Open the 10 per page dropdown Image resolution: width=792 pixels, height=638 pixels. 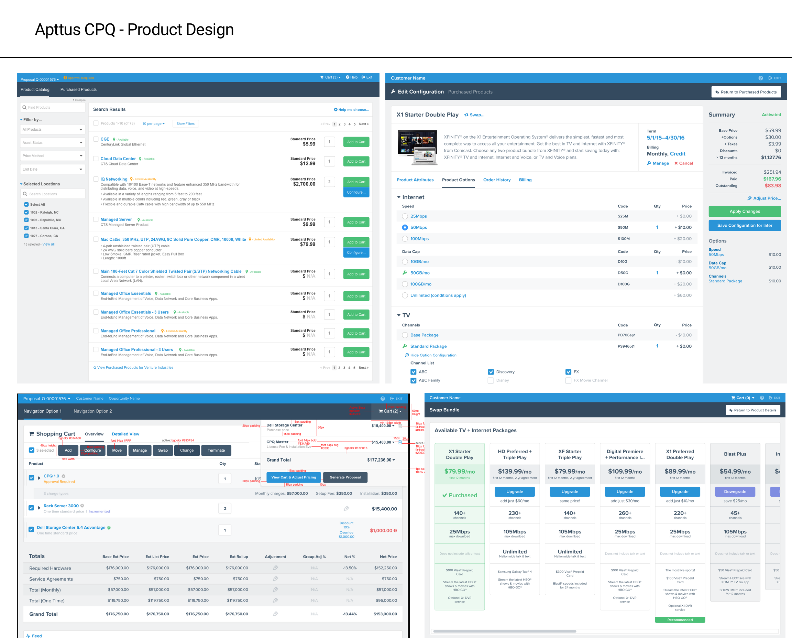tap(154, 124)
